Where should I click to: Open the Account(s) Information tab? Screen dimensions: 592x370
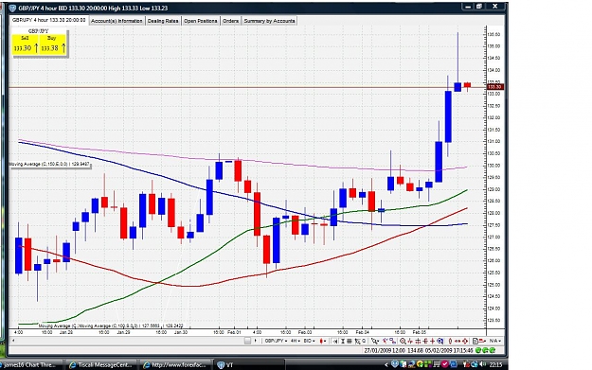tap(117, 21)
